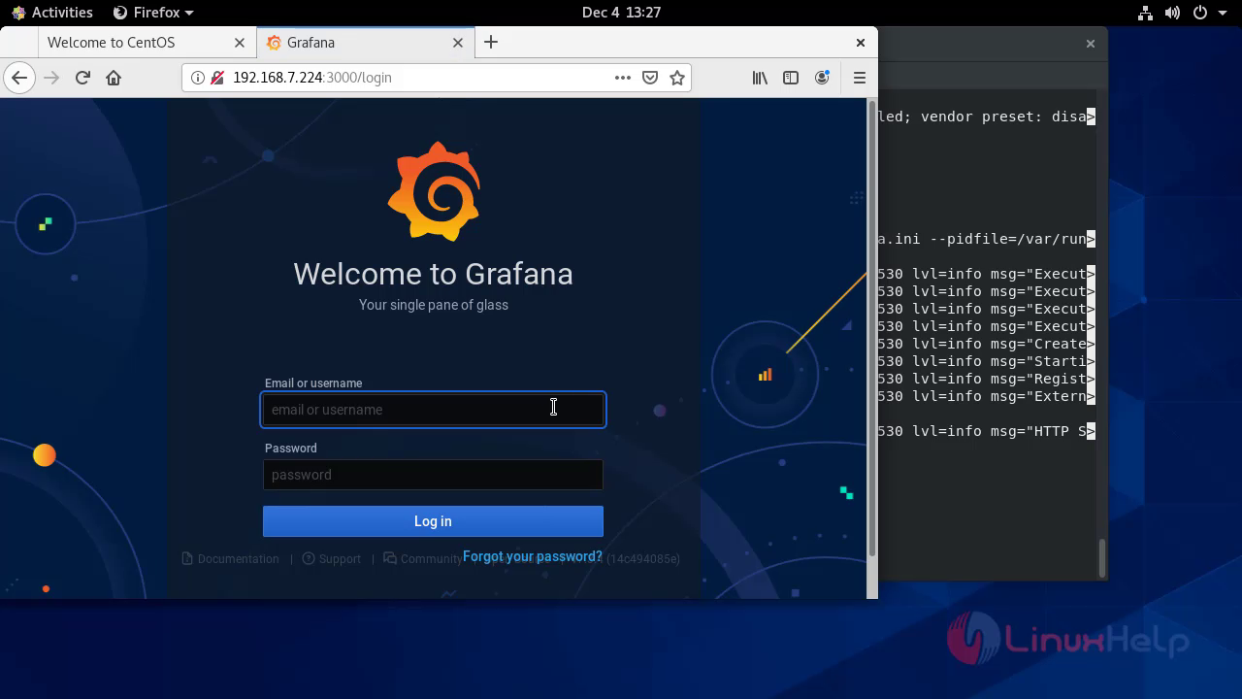Viewport: 1242px width, 699px height.
Task: Click the Grafana logo
Action: click(x=434, y=191)
